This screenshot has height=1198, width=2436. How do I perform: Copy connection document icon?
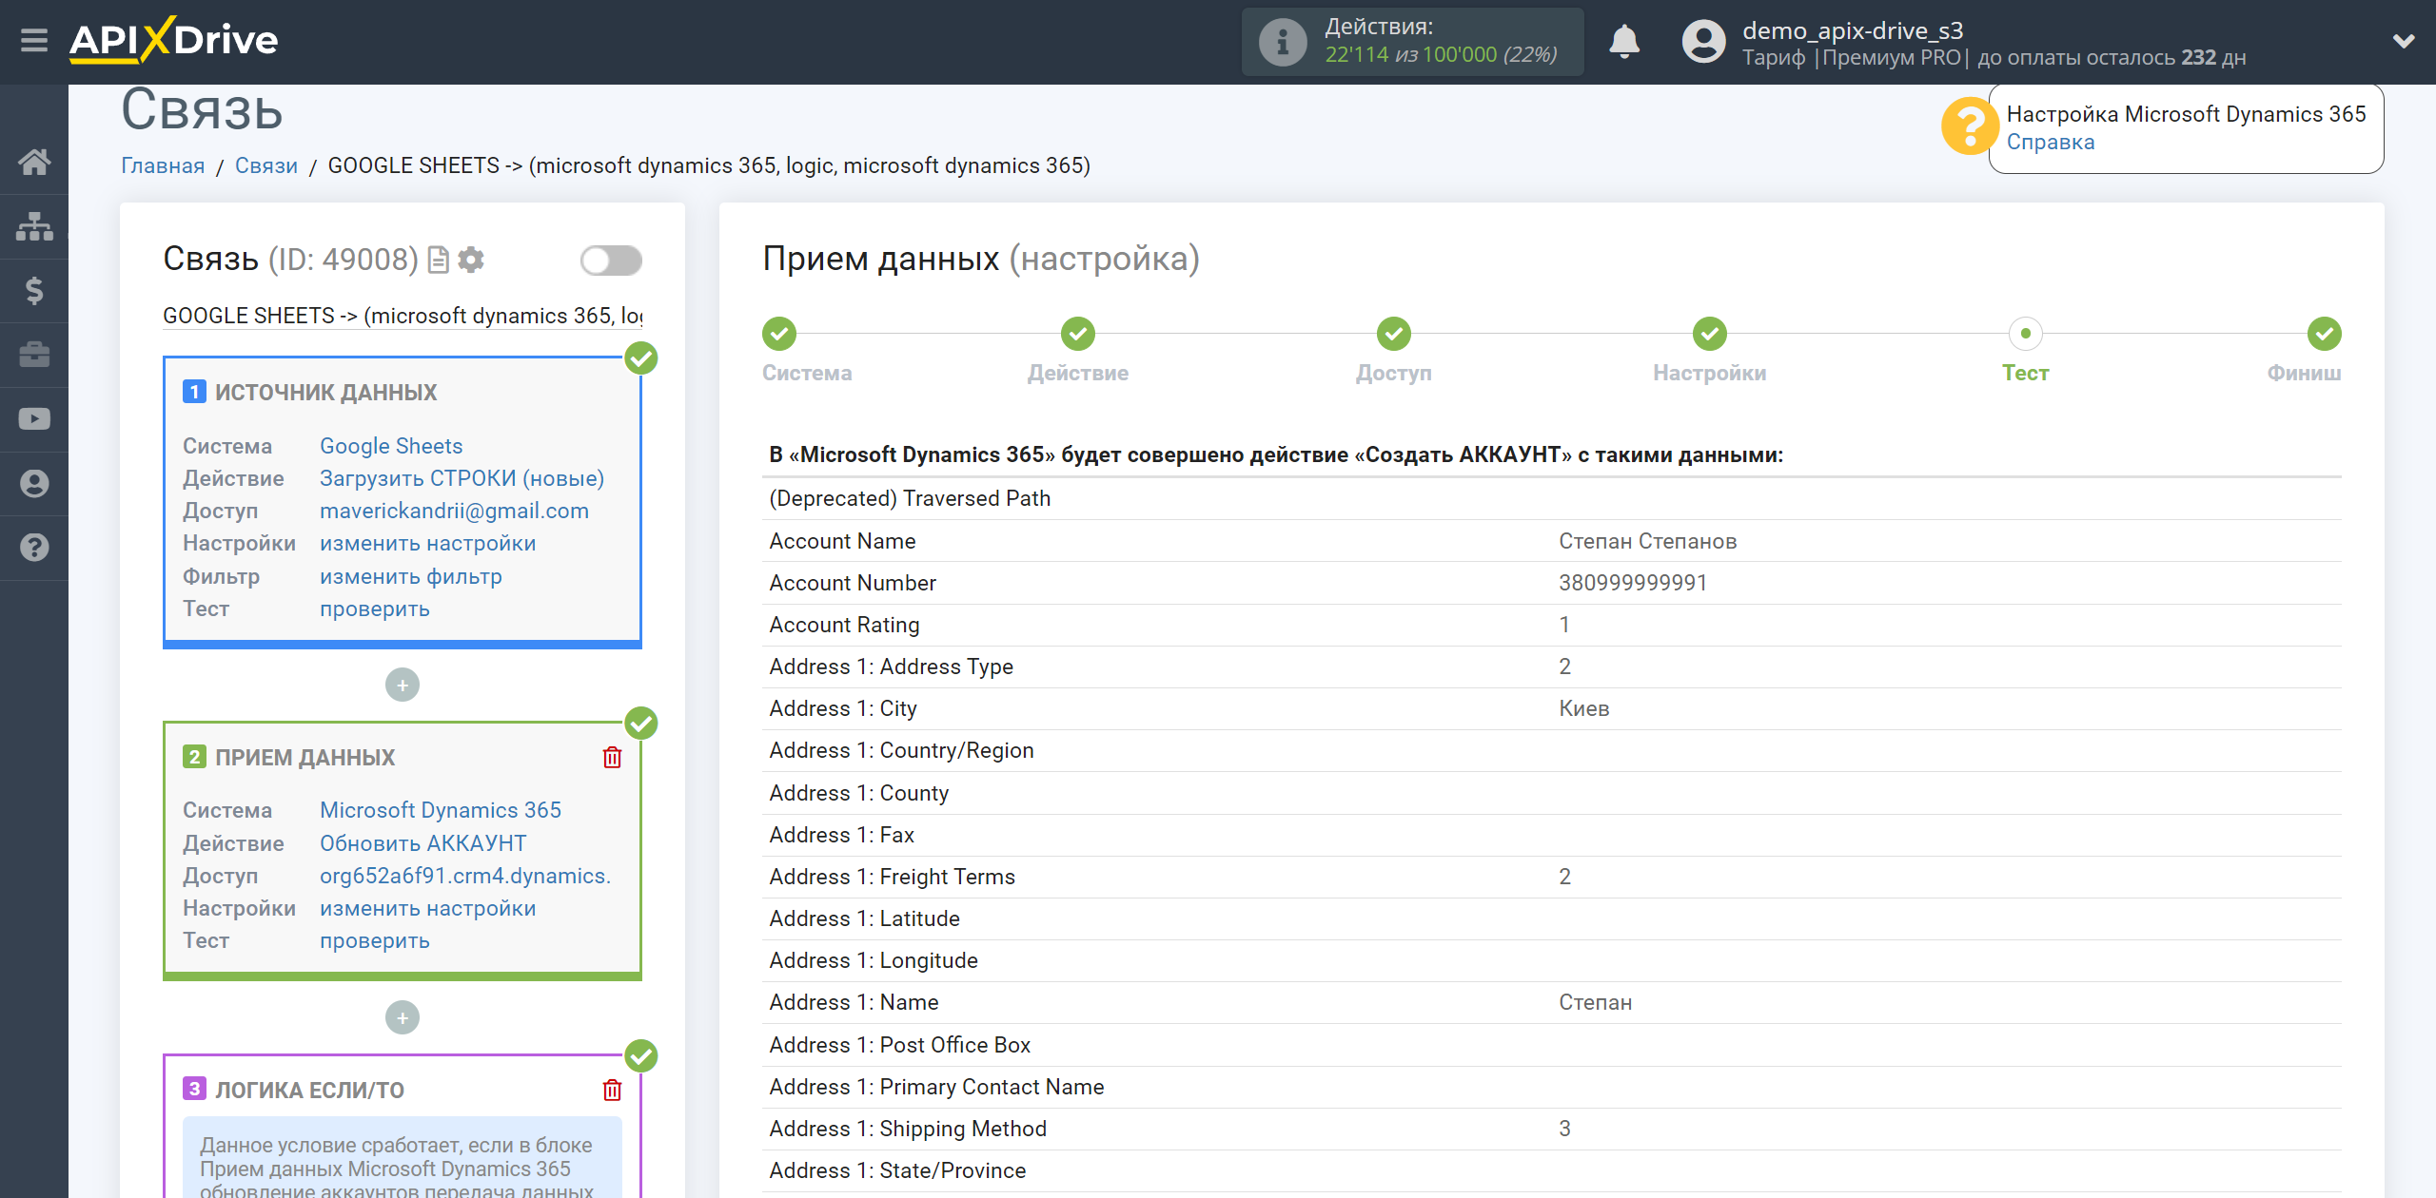438,260
